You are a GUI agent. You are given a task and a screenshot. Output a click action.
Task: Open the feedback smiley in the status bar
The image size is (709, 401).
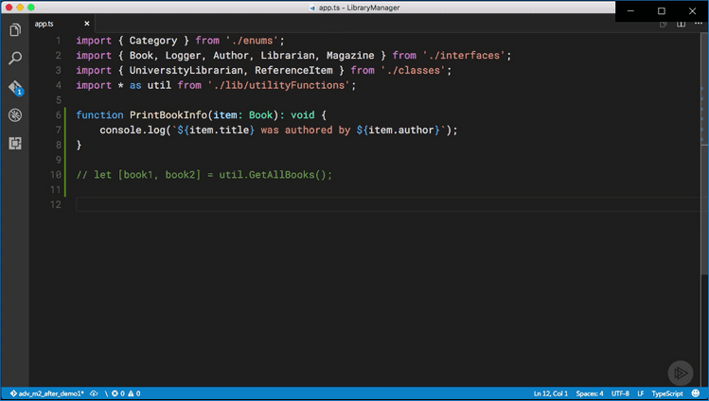tap(696, 393)
